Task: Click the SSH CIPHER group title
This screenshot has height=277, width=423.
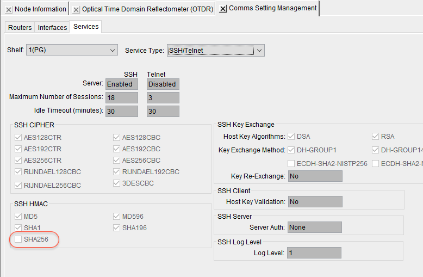Action: [34, 125]
